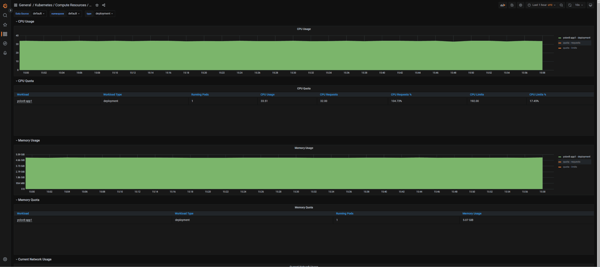The image size is (600, 267).
Task: Click the Save dashboard icon
Action: tap(512, 5)
